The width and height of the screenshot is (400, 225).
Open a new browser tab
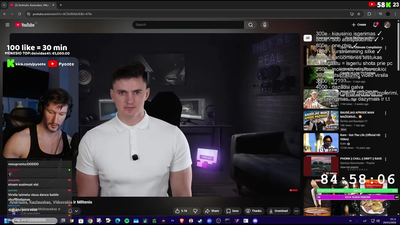[61, 5]
